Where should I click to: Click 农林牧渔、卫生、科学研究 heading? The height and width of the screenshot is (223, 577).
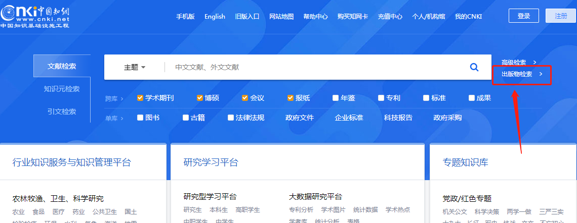pyautogui.click(x=58, y=199)
